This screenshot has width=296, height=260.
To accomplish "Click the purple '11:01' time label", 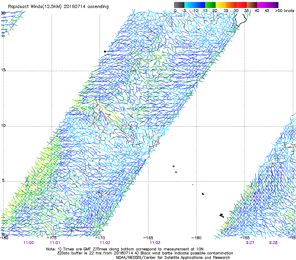I will pyautogui.click(x=55, y=243).
